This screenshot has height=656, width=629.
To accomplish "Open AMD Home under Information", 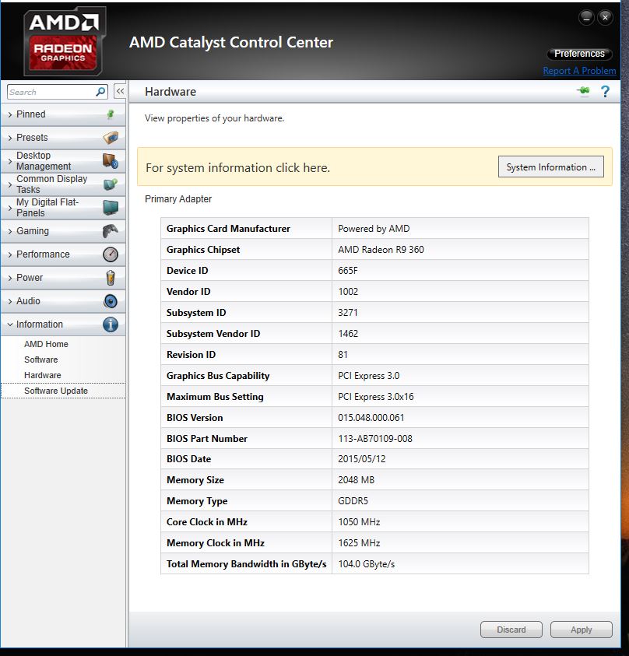I will [46, 344].
